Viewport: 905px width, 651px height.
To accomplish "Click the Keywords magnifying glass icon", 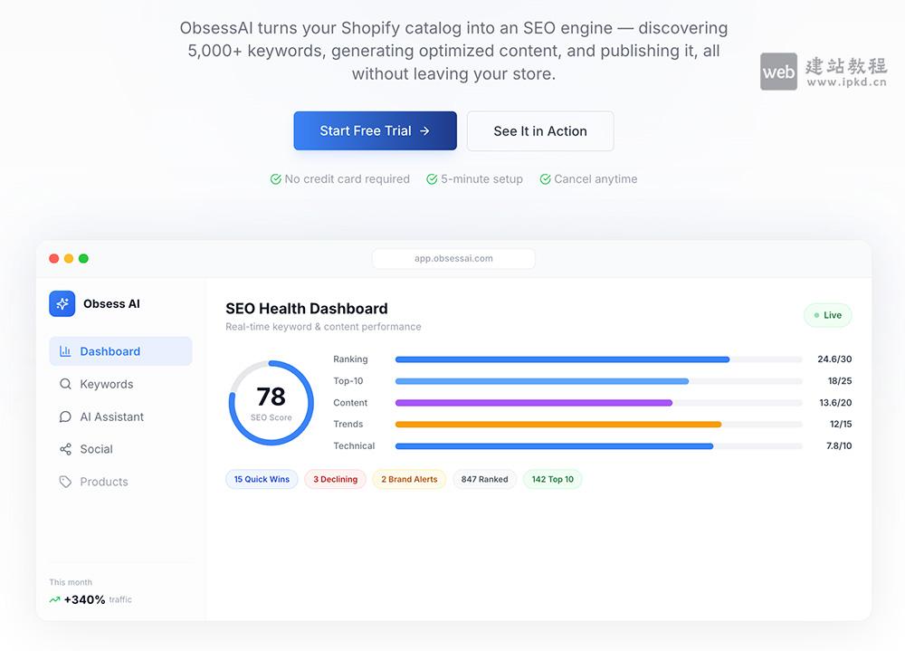I will (x=65, y=384).
